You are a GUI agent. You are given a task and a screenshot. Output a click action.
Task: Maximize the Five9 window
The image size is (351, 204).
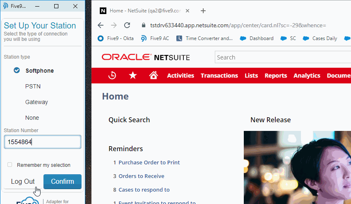pos(56,6)
